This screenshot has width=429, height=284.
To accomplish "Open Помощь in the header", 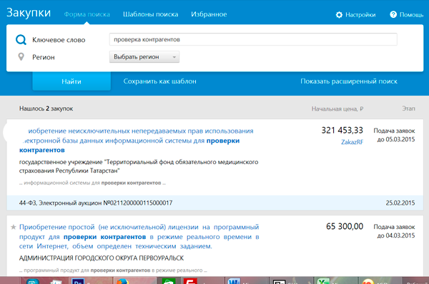I will click(411, 15).
